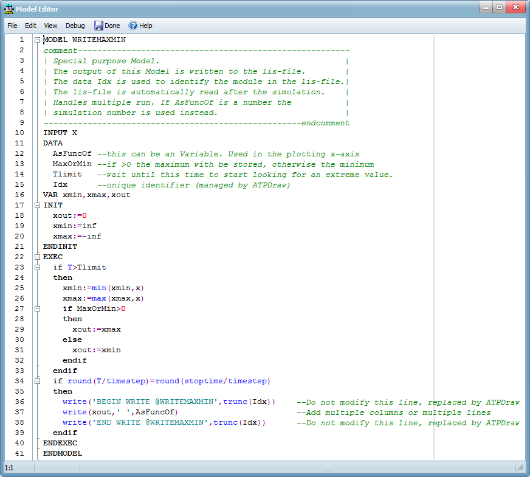530x477 pixels.
Task: Collapse the 'if T>Tlimit' fold marker
Action: pyautogui.click(x=38, y=268)
